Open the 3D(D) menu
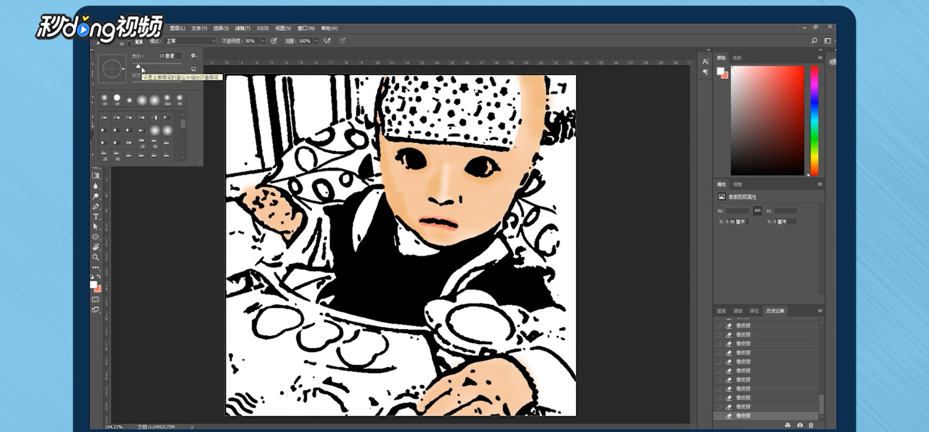This screenshot has width=929, height=432. point(263,28)
